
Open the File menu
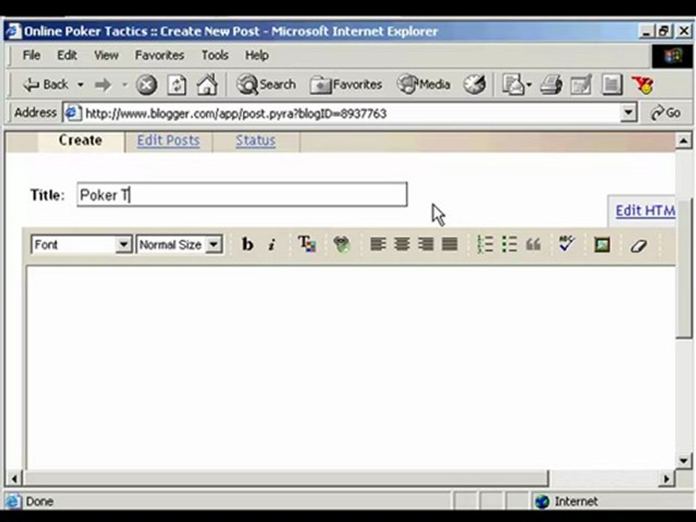(x=31, y=55)
